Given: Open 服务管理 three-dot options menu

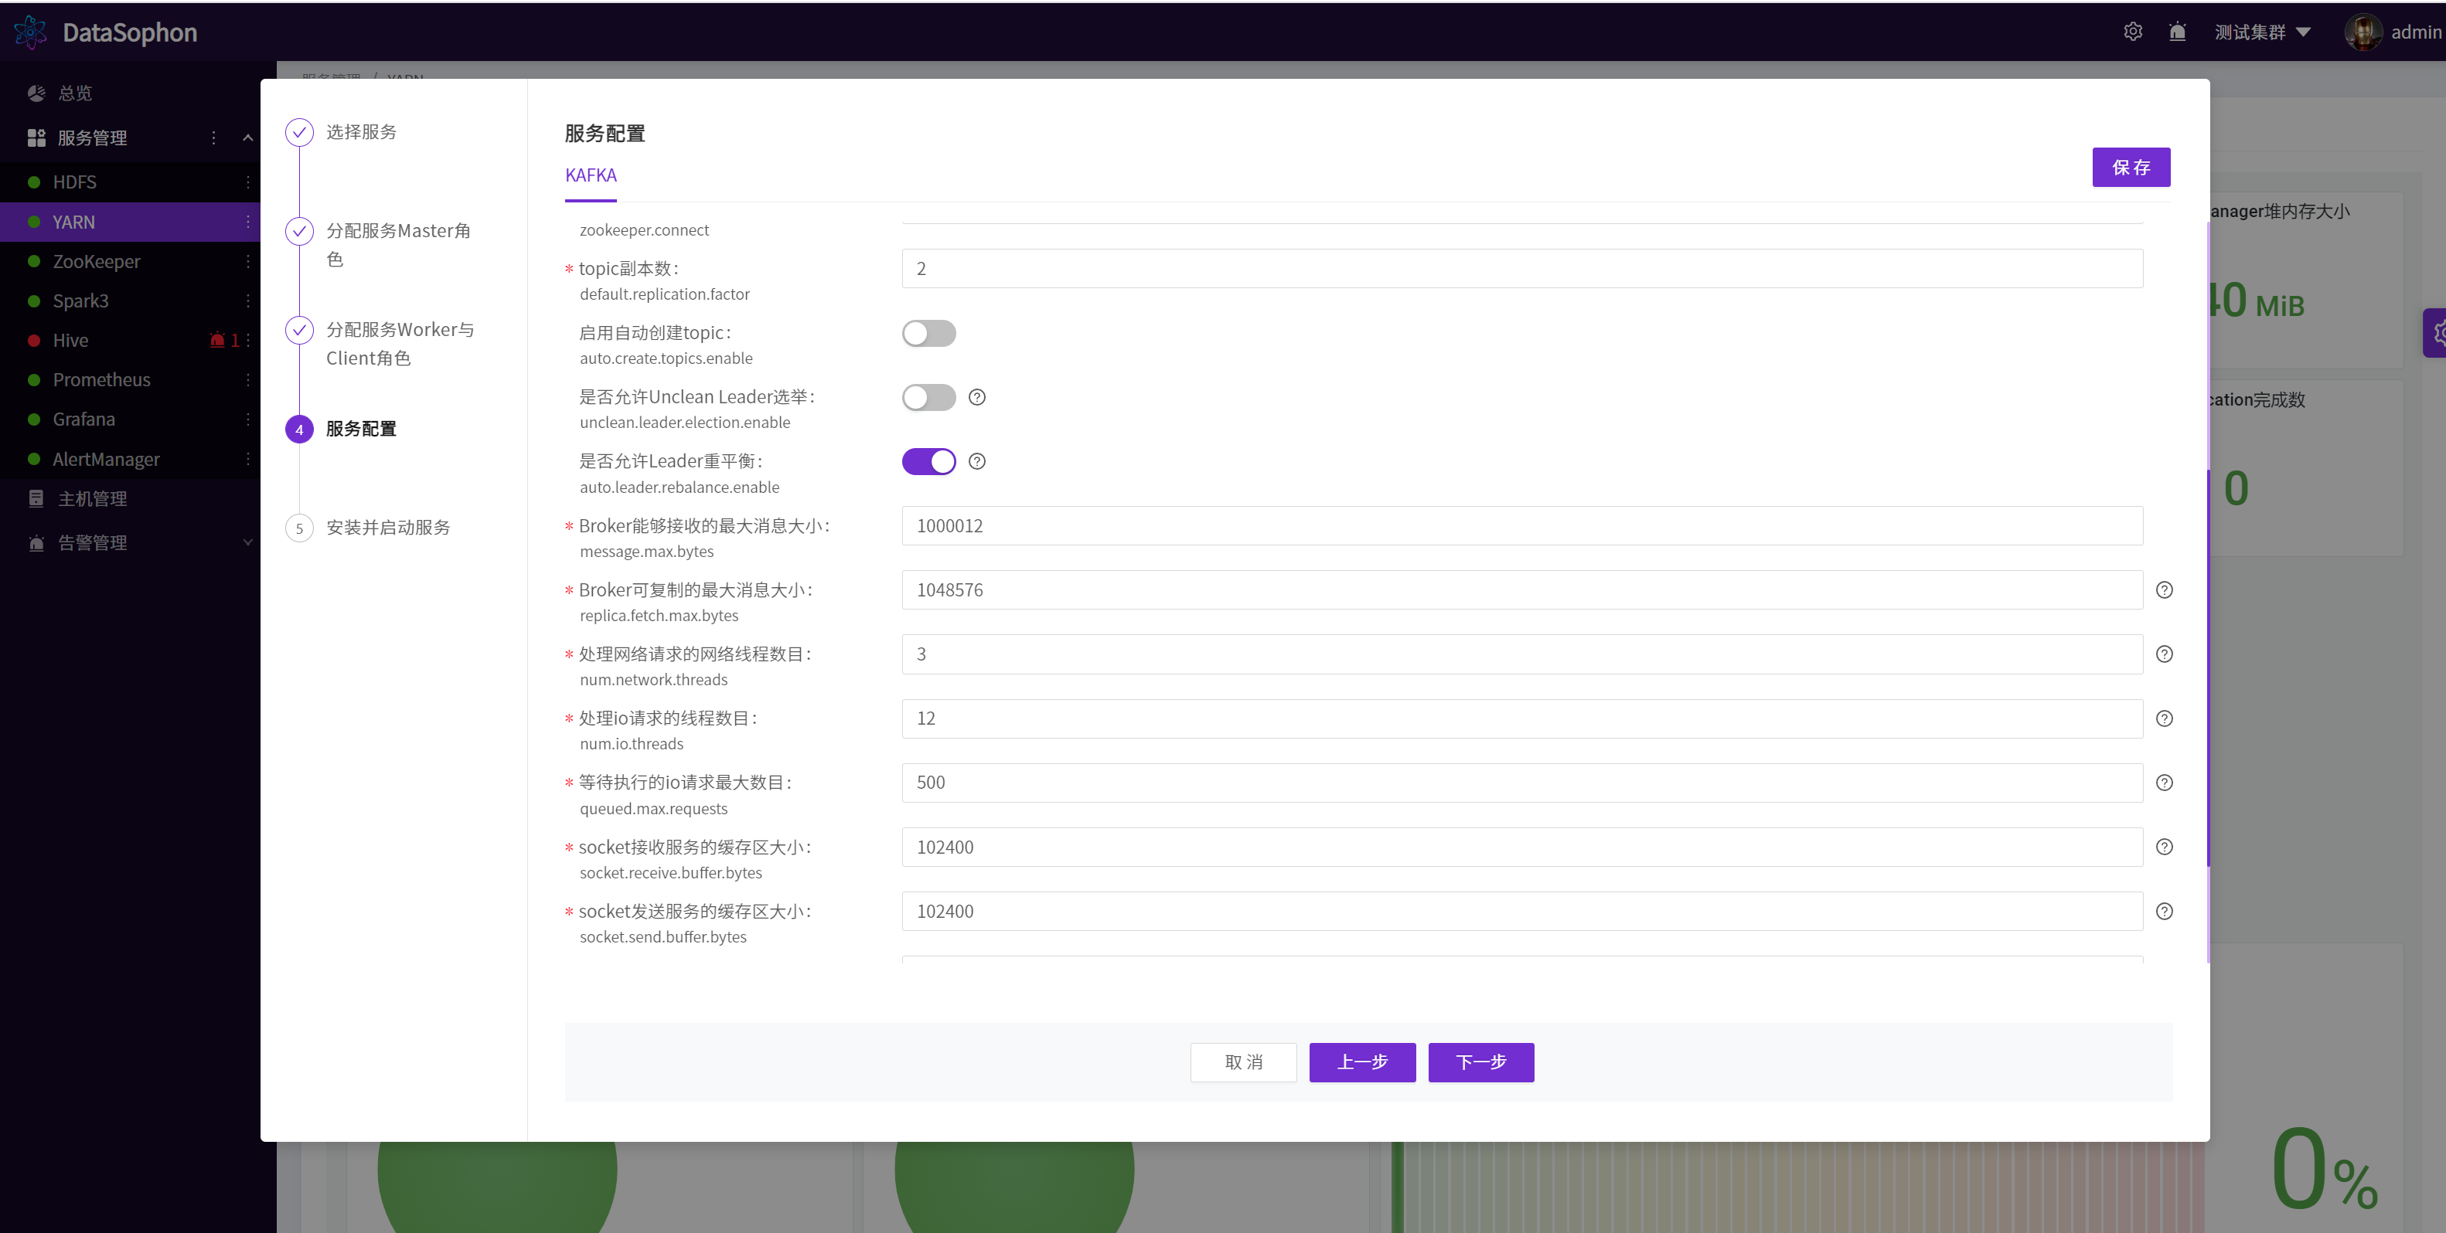Looking at the screenshot, I should tap(213, 138).
